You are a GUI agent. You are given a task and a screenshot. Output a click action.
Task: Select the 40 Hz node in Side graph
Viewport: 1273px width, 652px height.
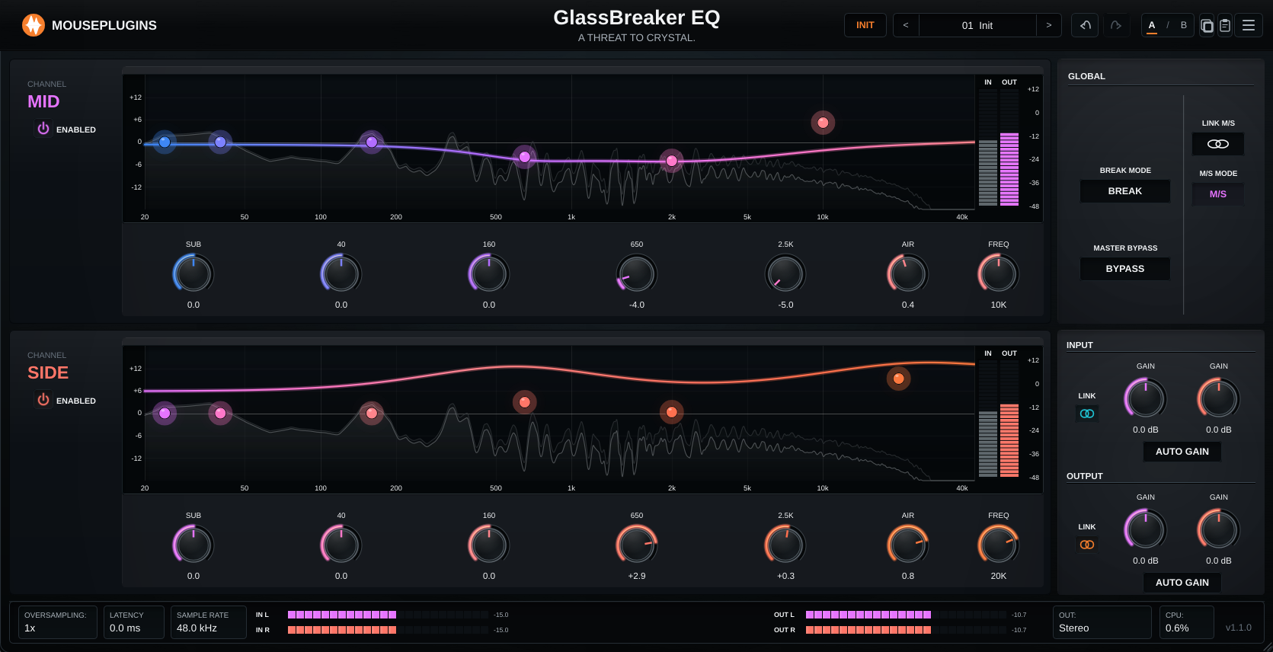[x=220, y=414]
